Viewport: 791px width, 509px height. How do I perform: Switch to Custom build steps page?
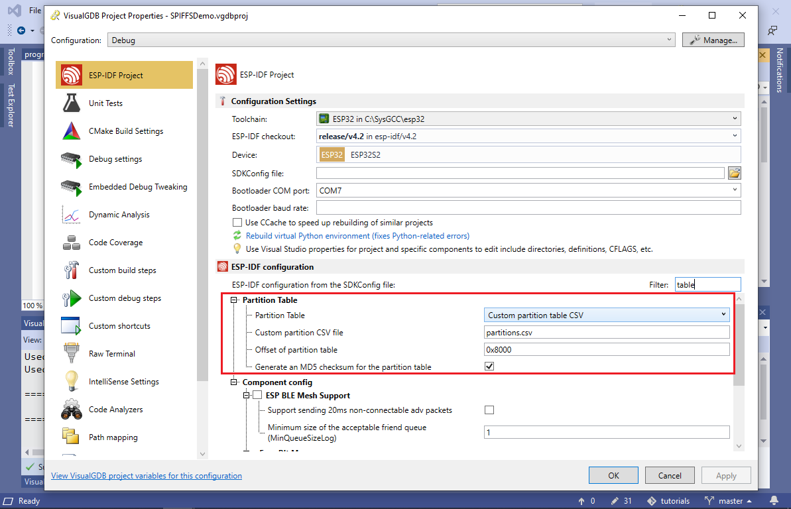[122, 270]
